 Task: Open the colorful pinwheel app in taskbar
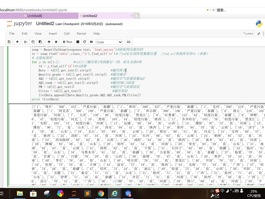point(60,193)
